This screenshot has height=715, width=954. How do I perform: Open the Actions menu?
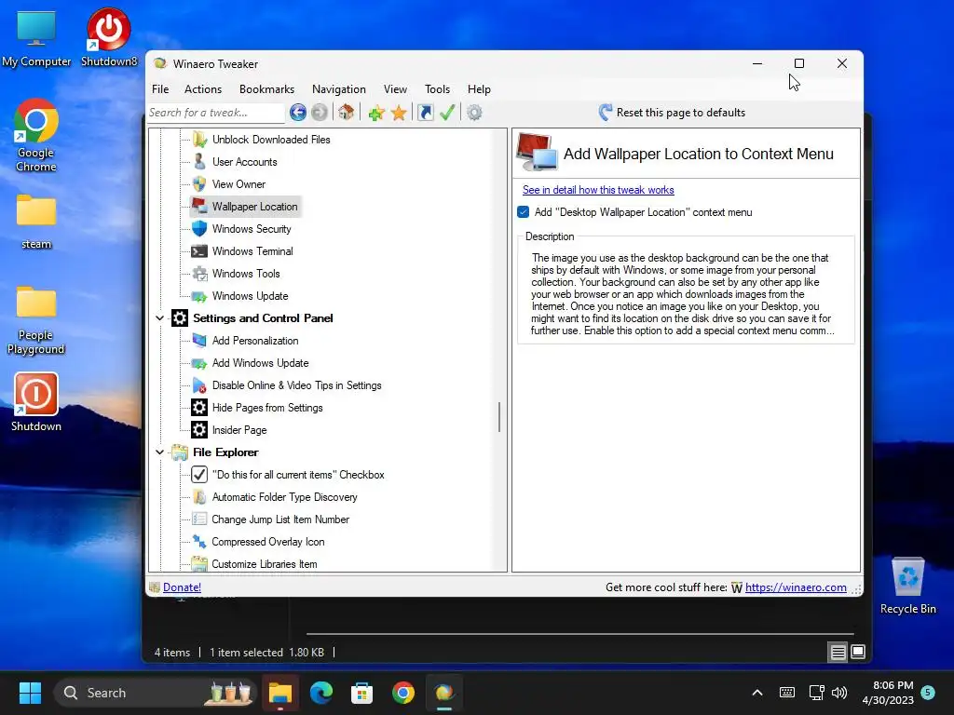tap(203, 88)
